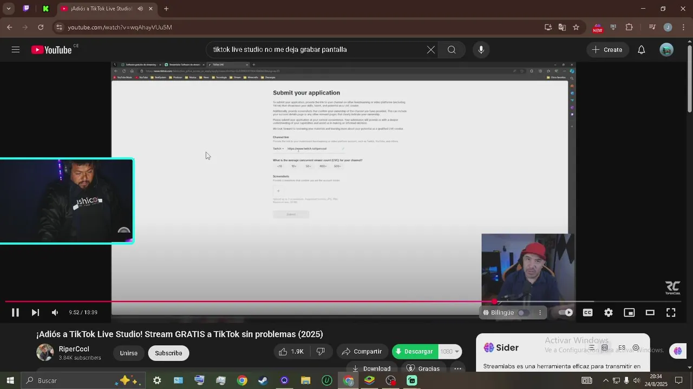
Task: Open a new browser tab
Action: click(x=166, y=9)
